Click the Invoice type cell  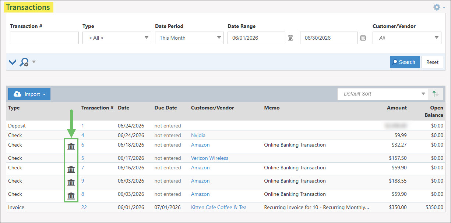click(16, 207)
